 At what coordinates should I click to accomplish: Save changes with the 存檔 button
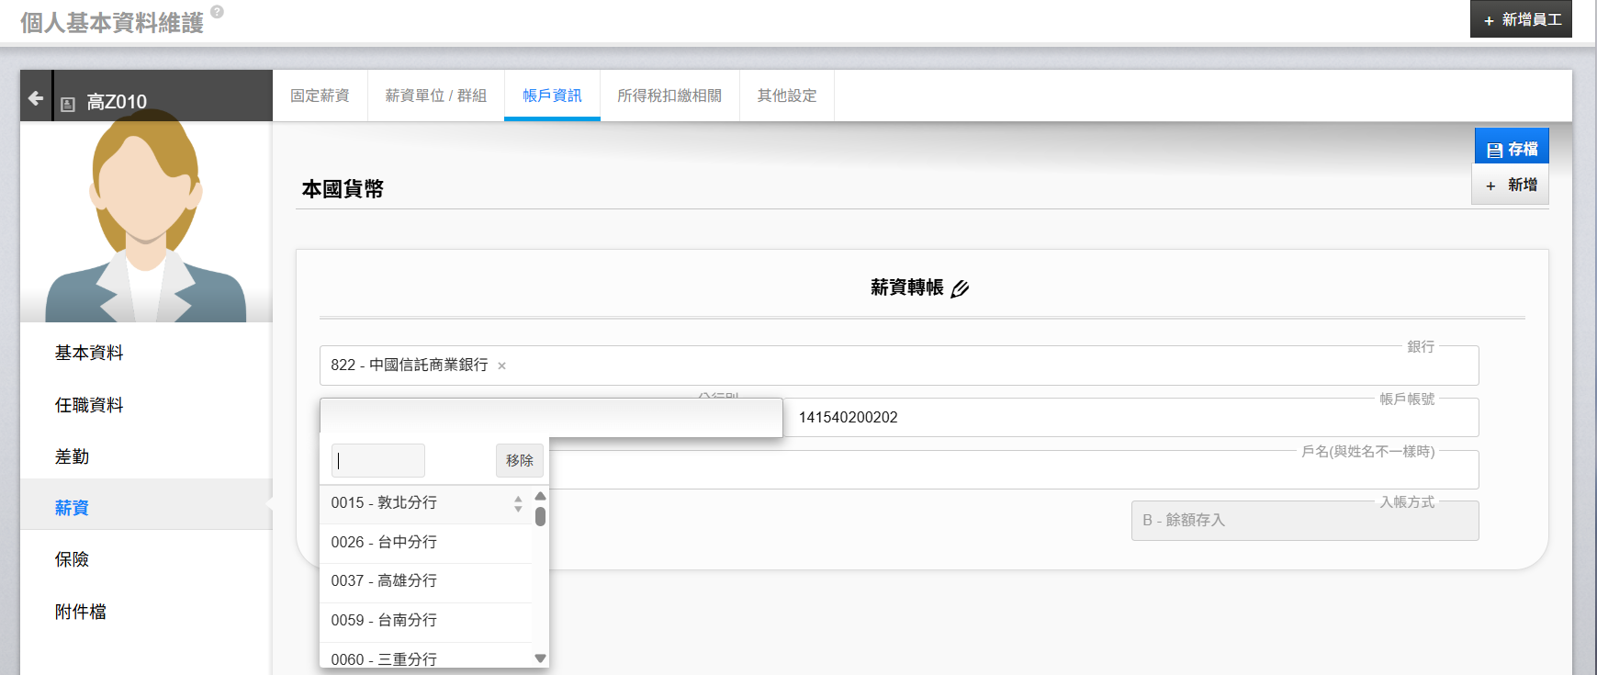tap(1511, 149)
